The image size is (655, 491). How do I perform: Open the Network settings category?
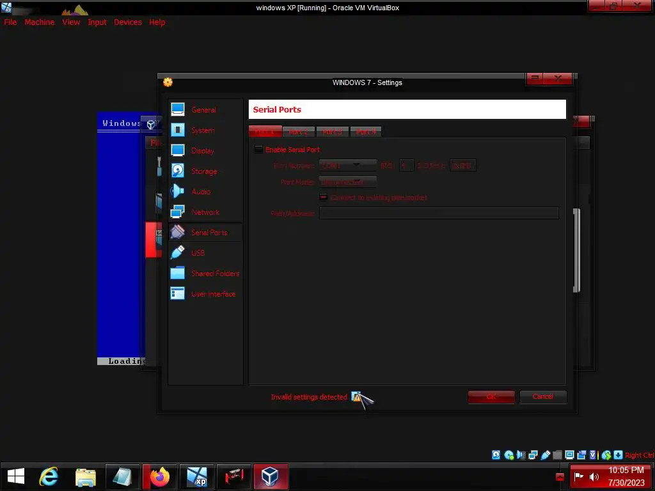[x=205, y=212]
